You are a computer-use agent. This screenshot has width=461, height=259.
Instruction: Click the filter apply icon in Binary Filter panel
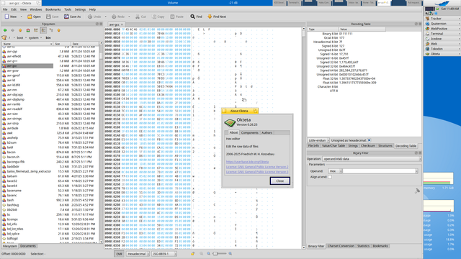417,191
